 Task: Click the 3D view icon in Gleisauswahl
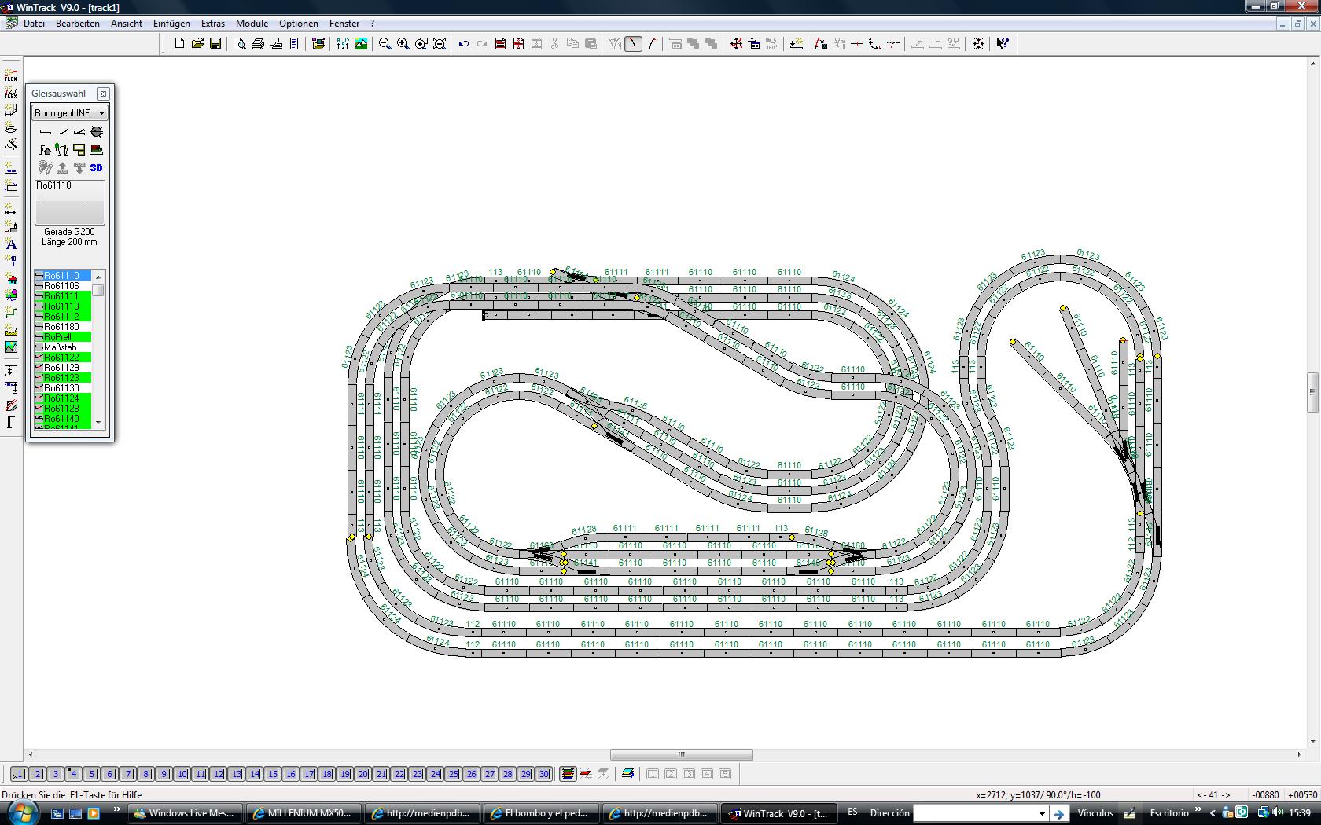pos(96,167)
